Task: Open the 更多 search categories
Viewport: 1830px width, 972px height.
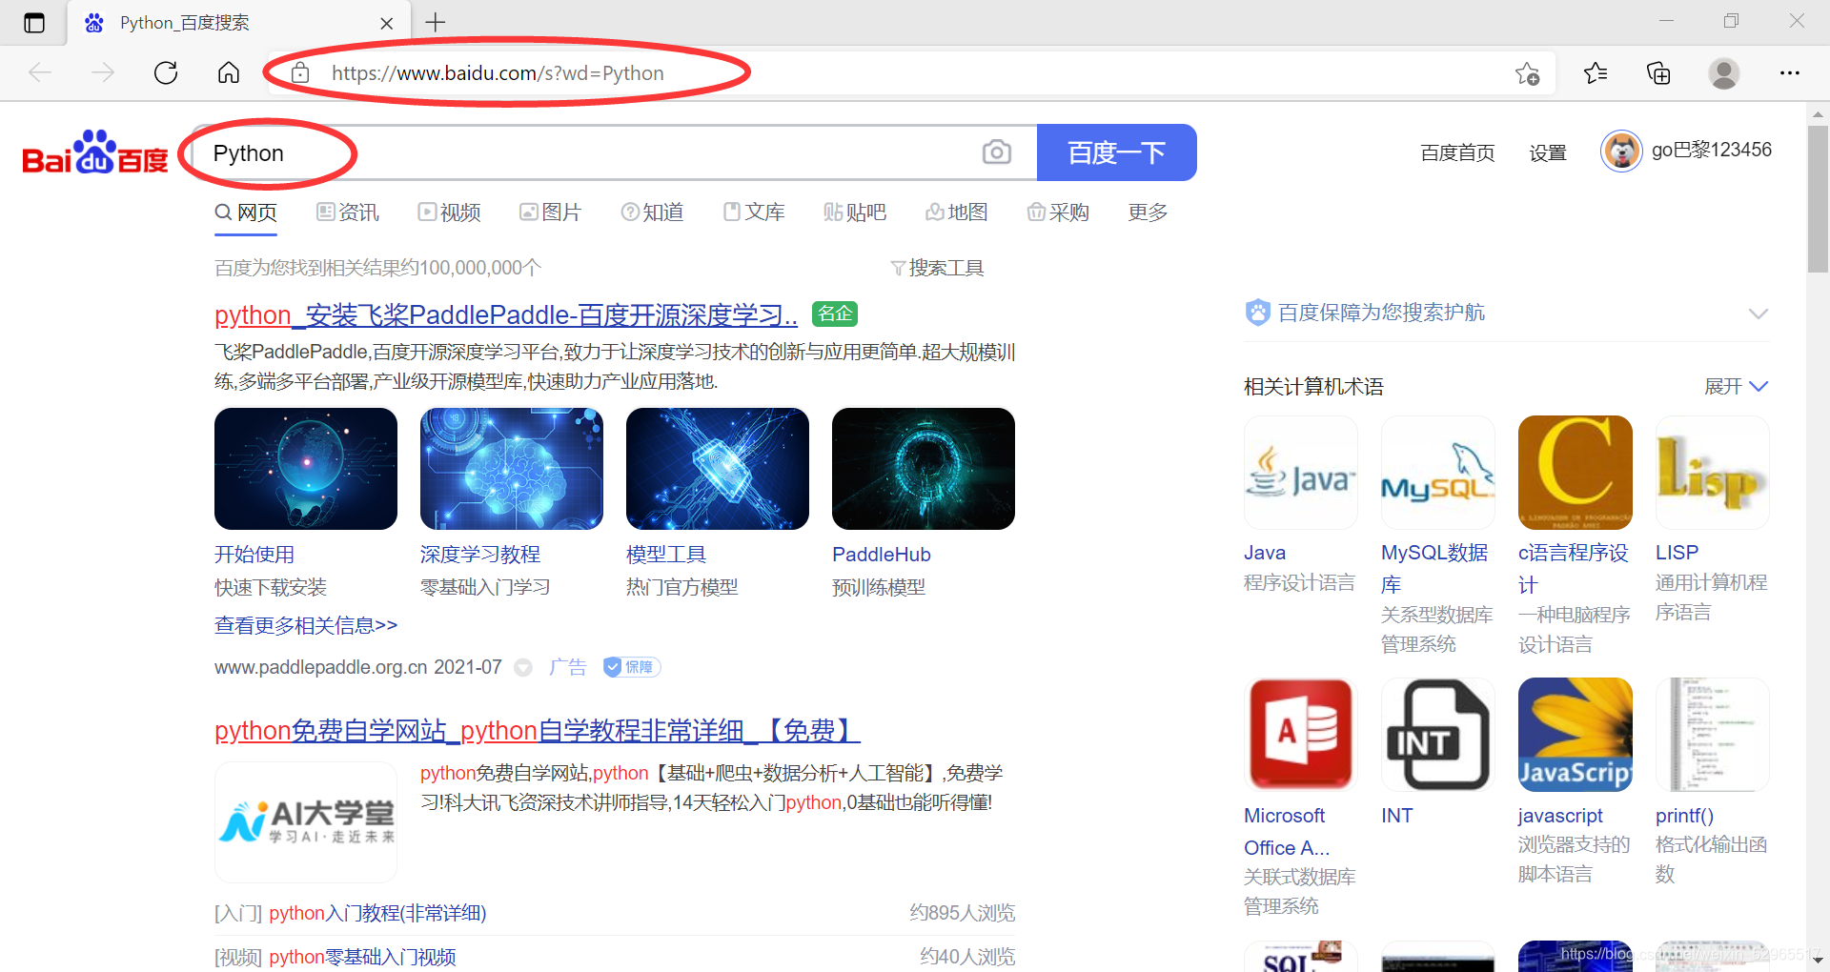Action: coord(1148,212)
